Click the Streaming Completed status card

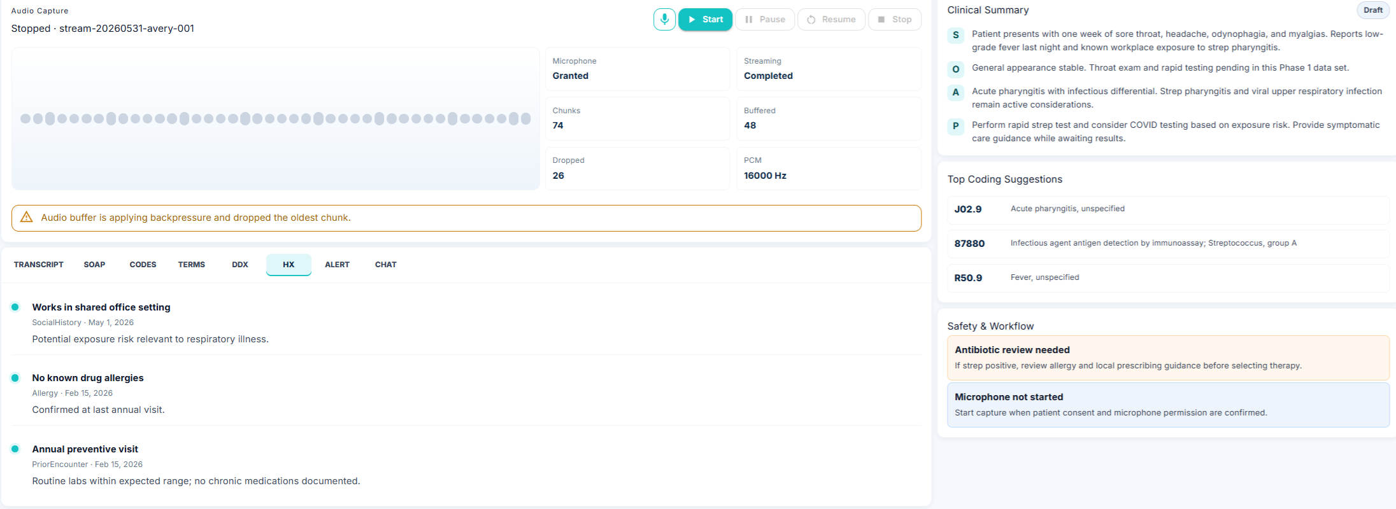[x=829, y=69]
